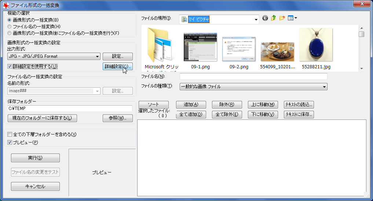Screen dimensions: 373x201
Task: Click the 上に移動(M) button
Action: 263,105
